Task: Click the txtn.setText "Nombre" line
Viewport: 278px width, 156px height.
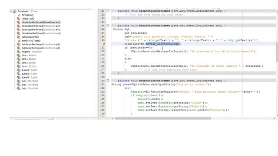Action: click(x=172, y=107)
